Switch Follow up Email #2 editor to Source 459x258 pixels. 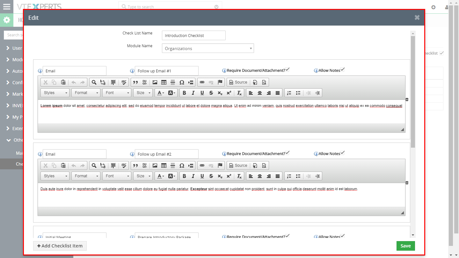pos(238,166)
